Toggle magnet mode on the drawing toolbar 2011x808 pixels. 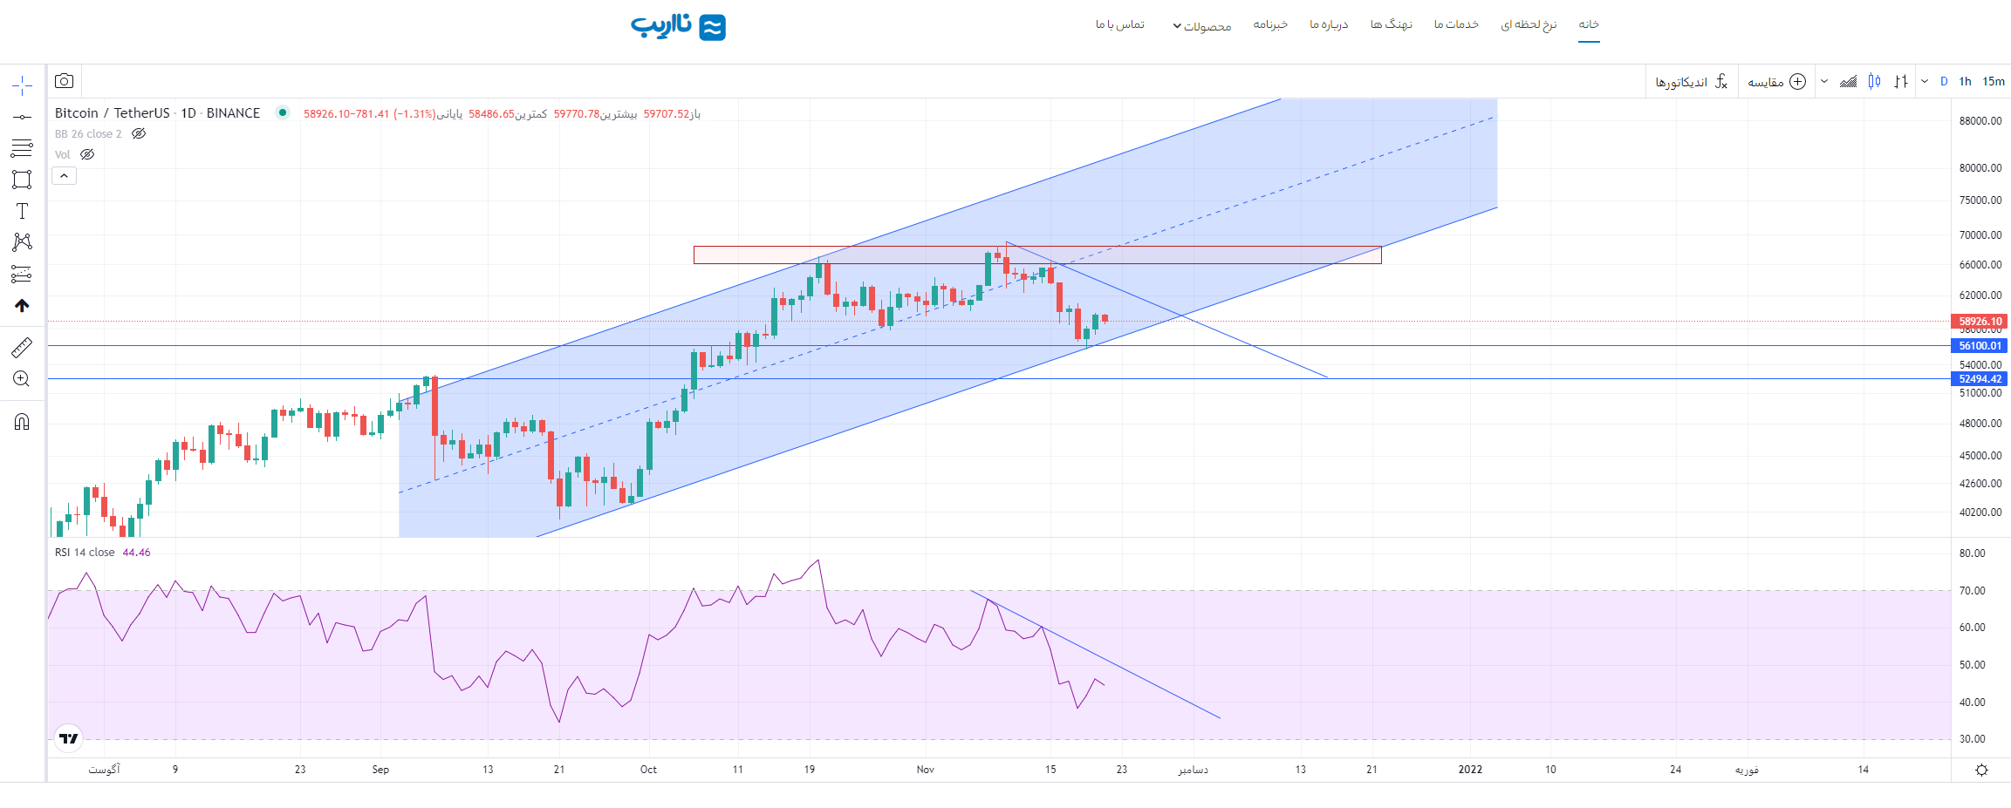tap(22, 422)
